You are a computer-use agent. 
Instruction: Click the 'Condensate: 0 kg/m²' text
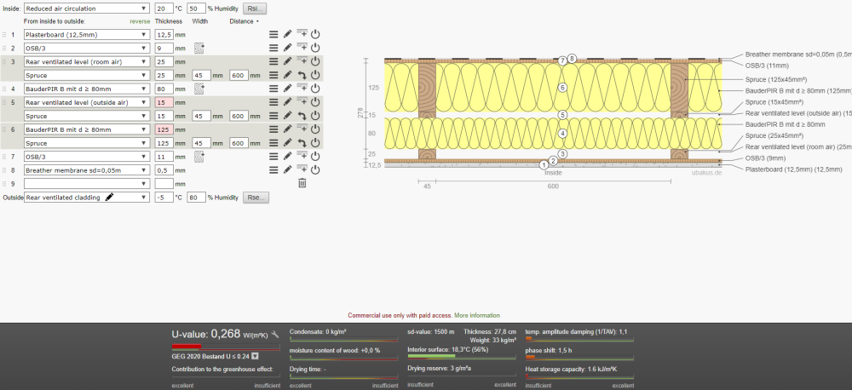pyautogui.click(x=318, y=331)
